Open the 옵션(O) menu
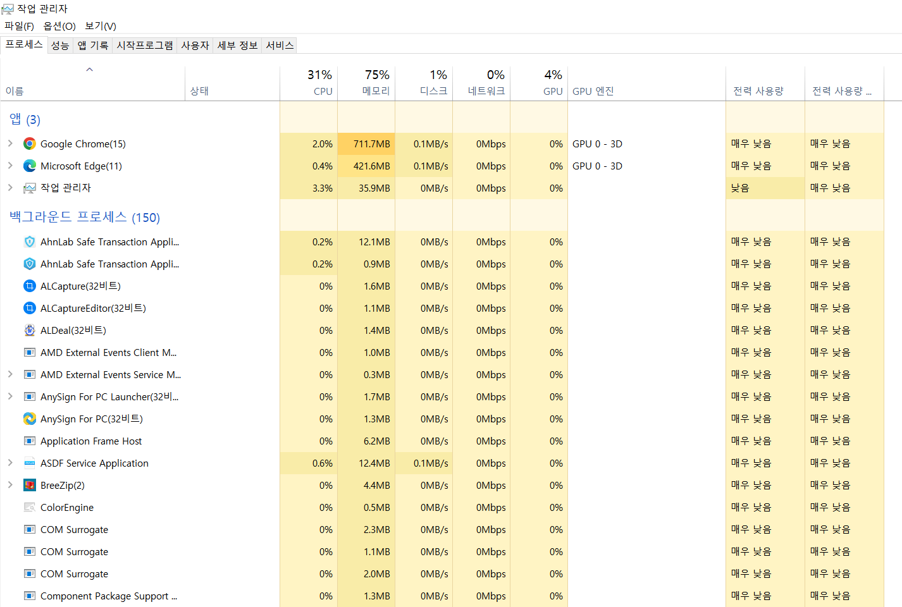This screenshot has height=607, width=902. (x=59, y=26)
